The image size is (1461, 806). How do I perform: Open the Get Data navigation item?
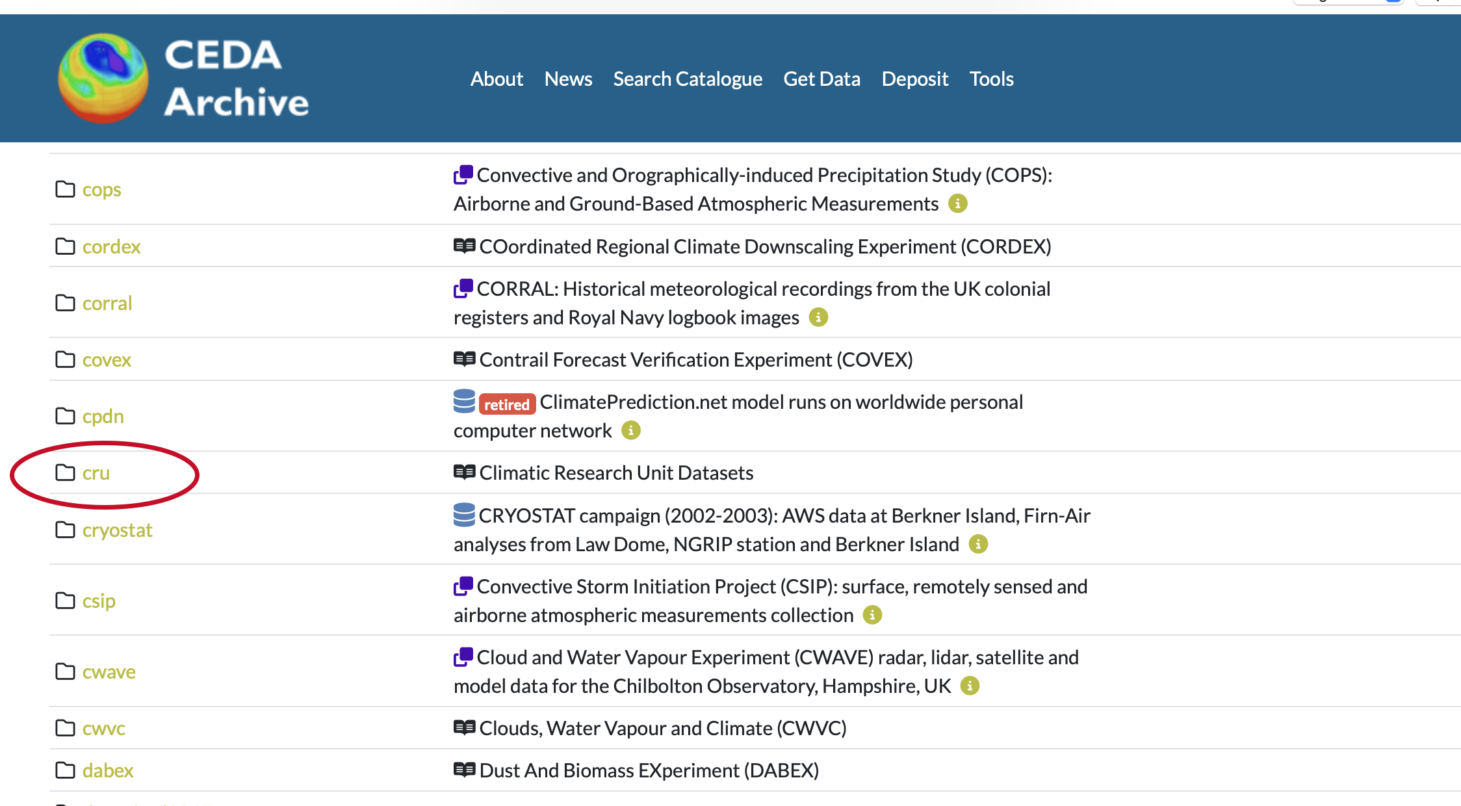pyautogui.click(x=821, y=79)
